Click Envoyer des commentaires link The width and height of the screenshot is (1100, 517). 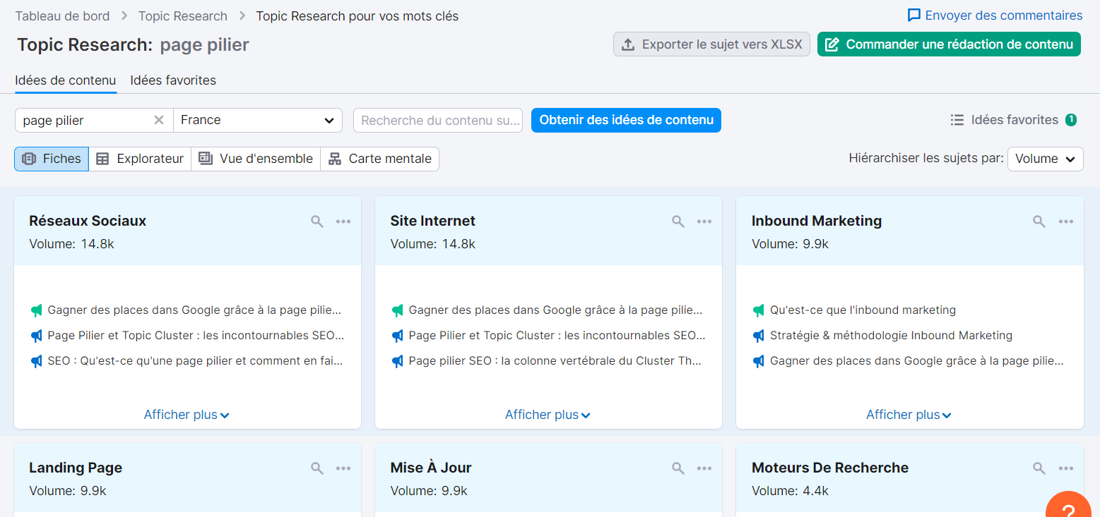995,15
